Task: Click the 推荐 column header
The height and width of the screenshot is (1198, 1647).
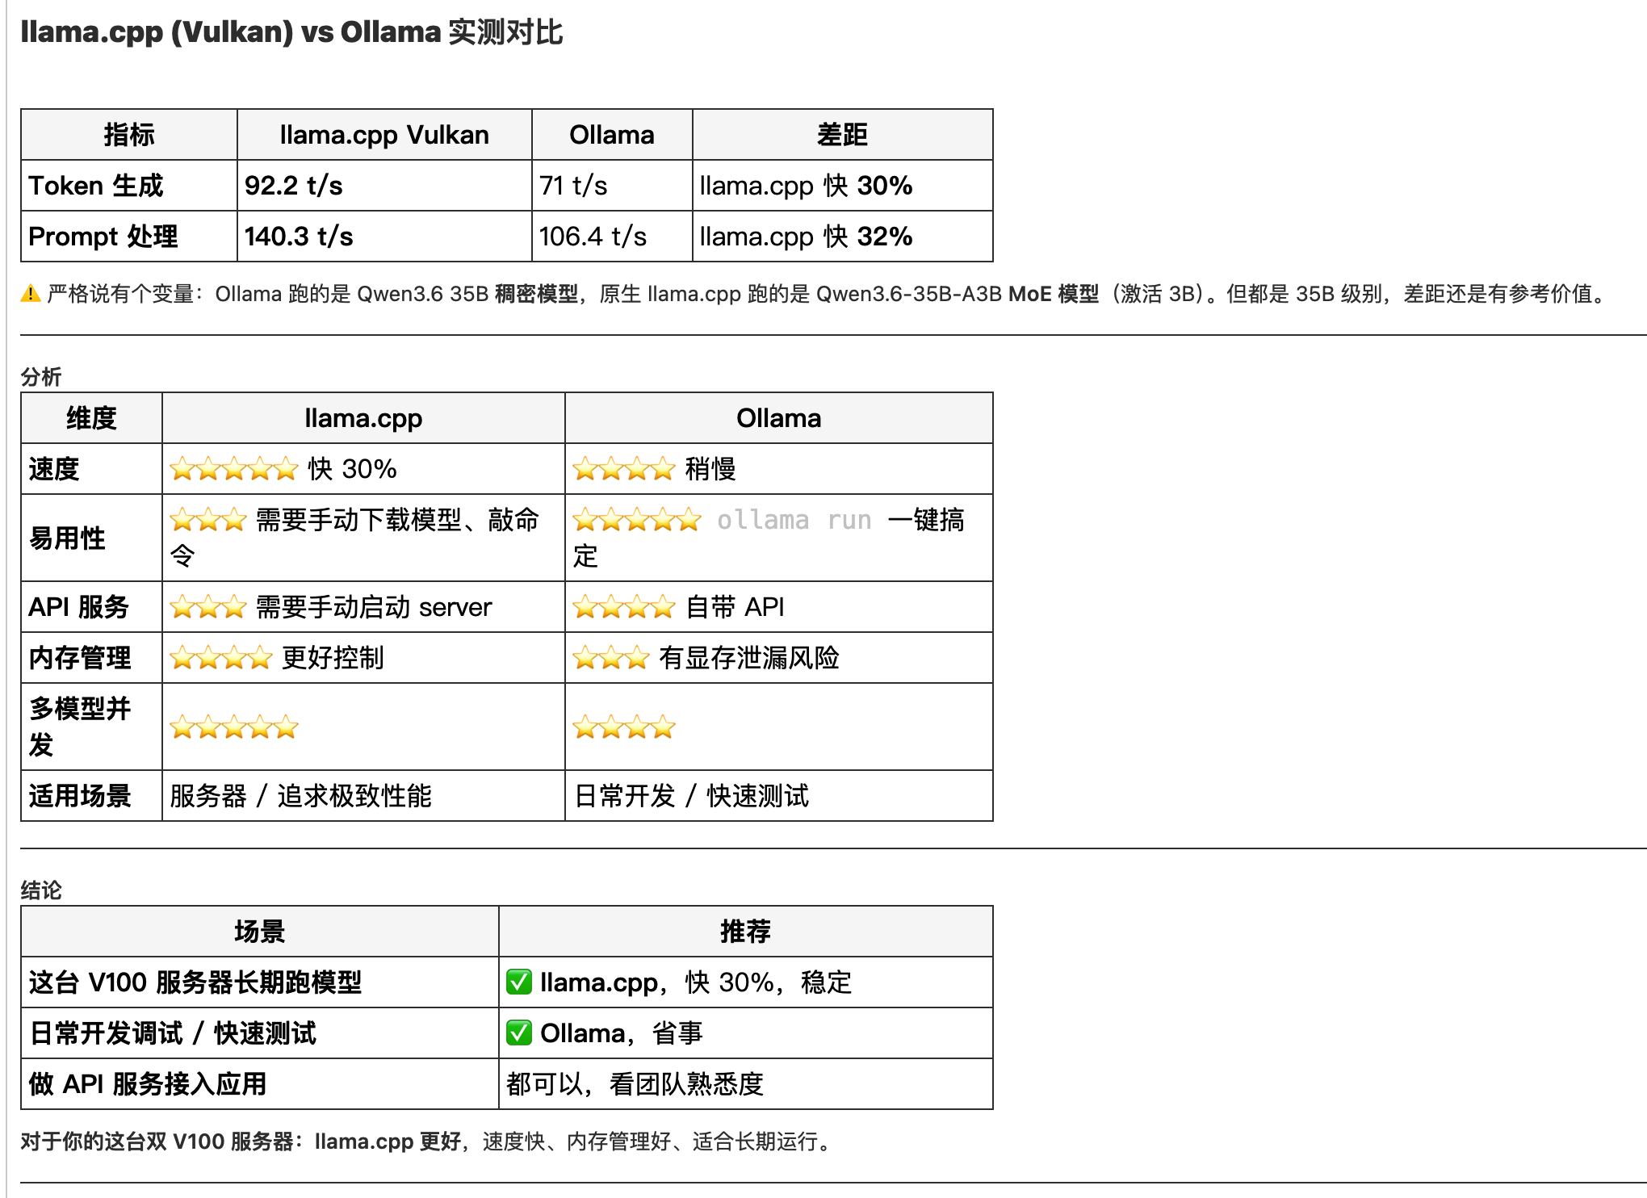Action: [745, 932]
